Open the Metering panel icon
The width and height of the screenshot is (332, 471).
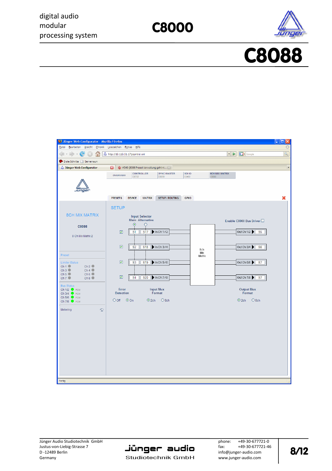pyautogui.click(x=102, y=310)
